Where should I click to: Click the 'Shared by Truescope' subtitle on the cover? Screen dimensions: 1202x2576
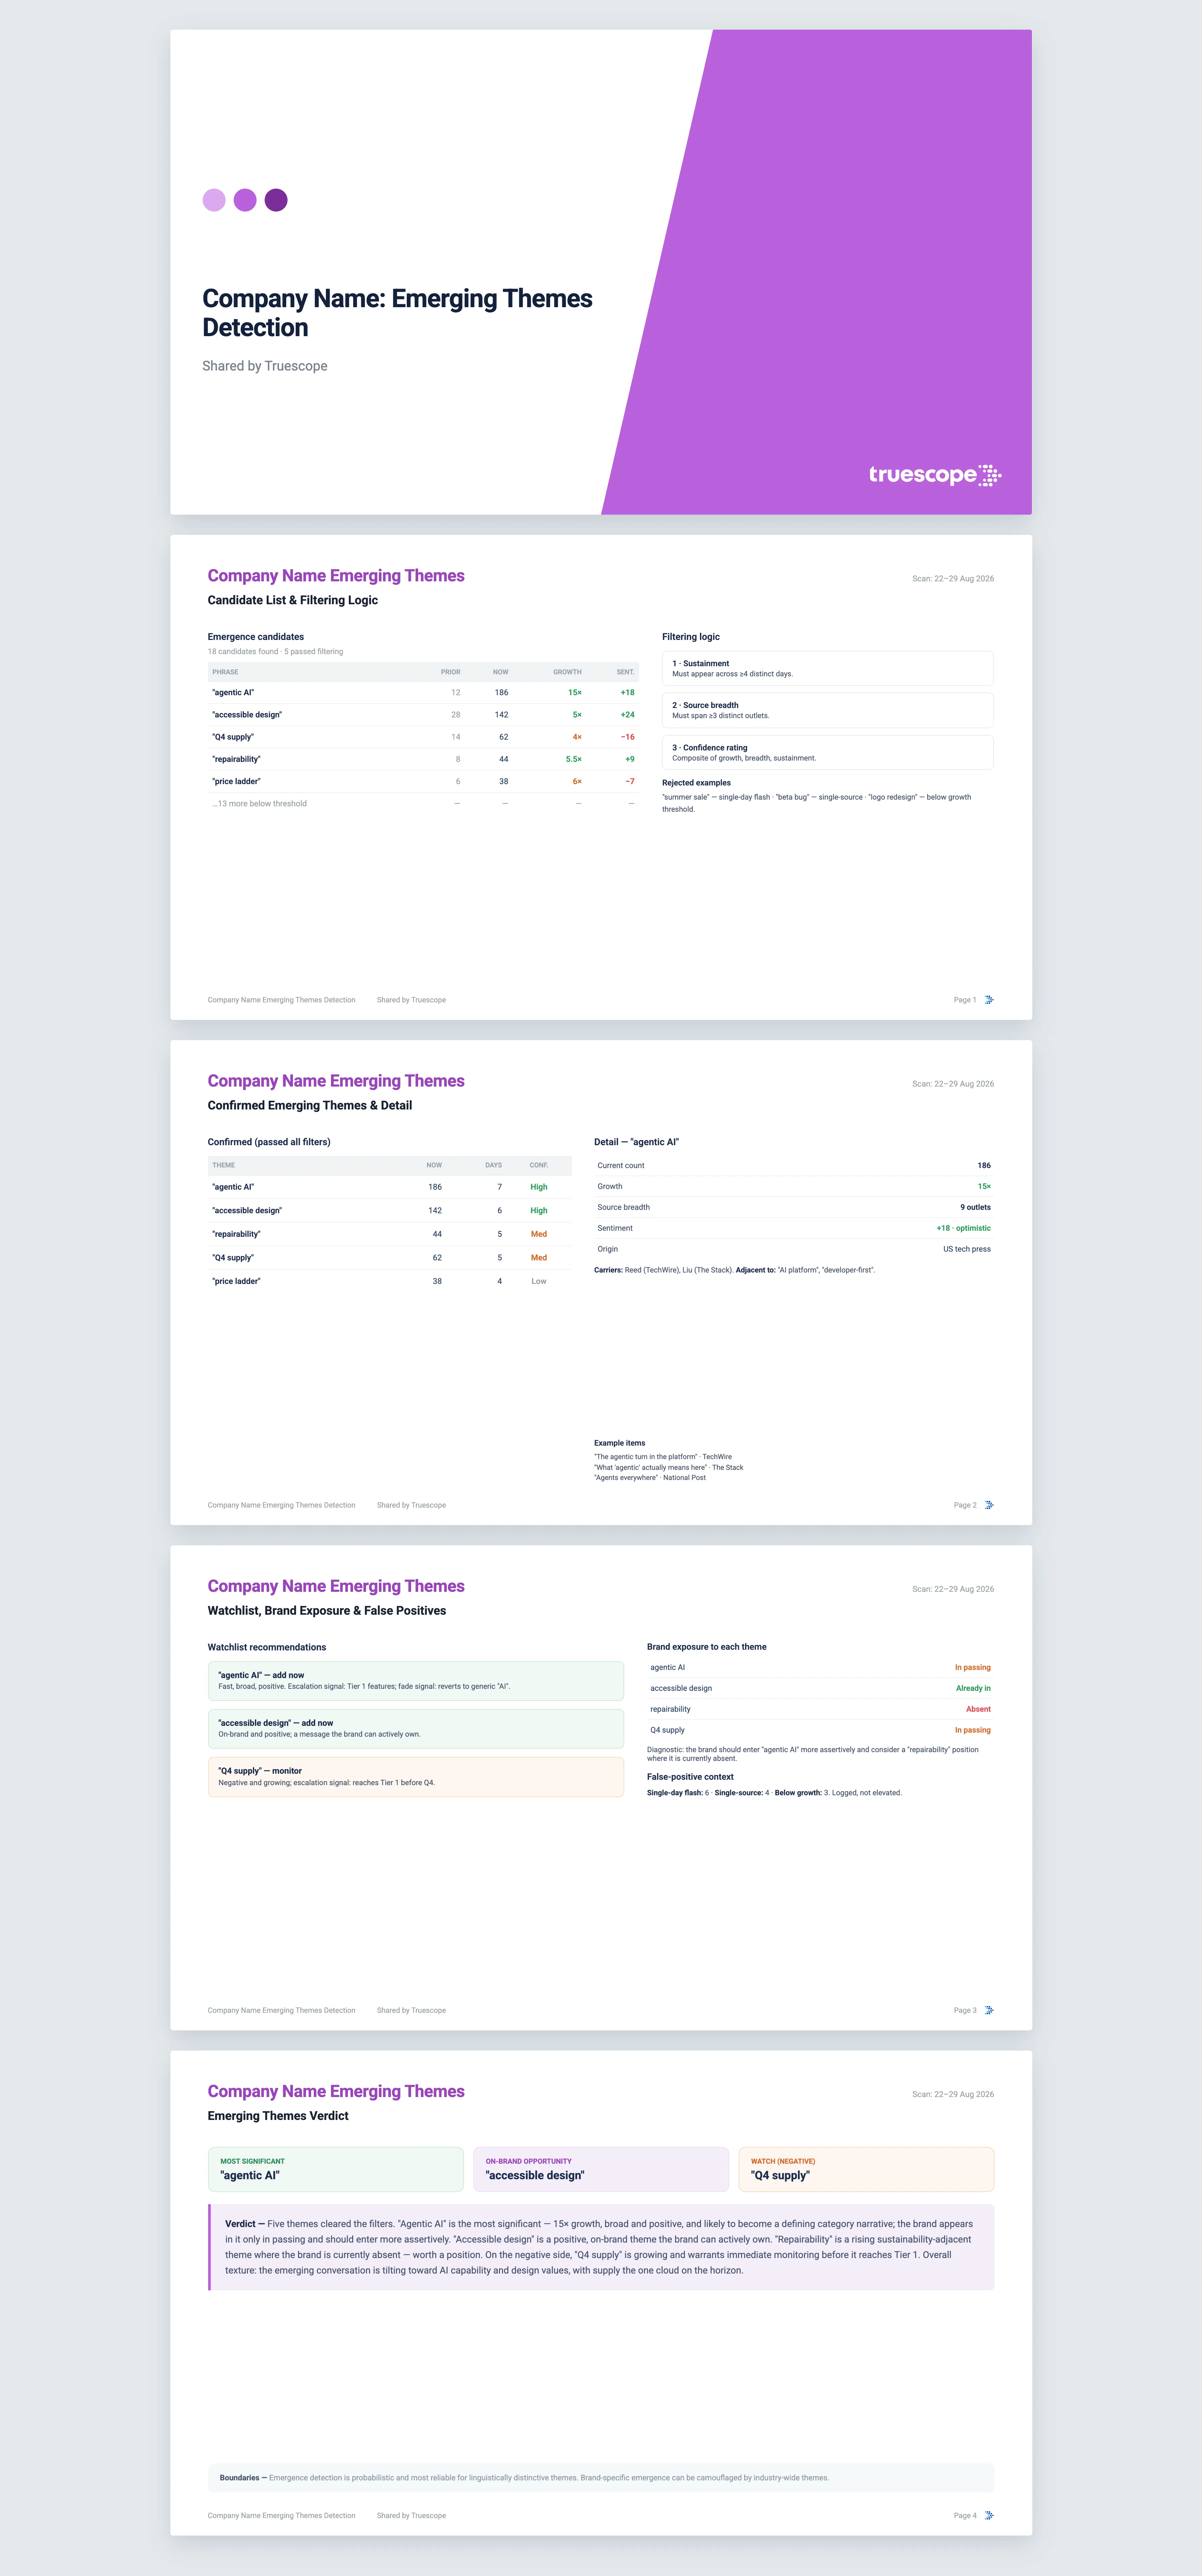pyautogui.click(x=265, y=366)
